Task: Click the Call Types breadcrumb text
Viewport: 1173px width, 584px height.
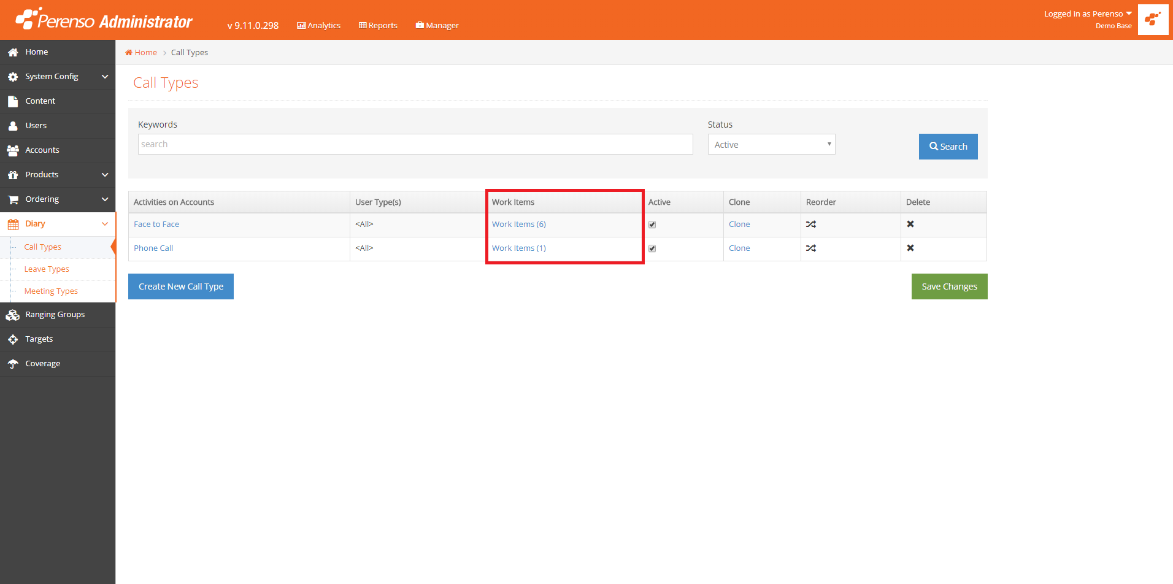Action: click(x=190, y=53)
